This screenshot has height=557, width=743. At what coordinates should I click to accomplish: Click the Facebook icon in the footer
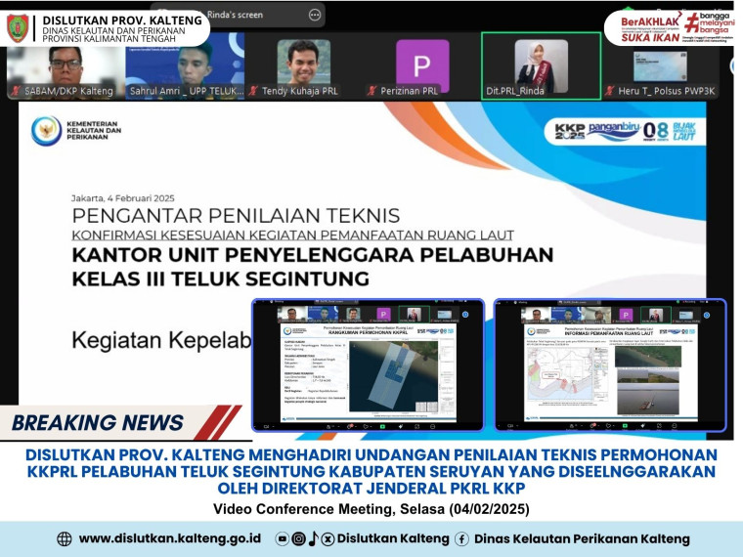click(462, 539)
